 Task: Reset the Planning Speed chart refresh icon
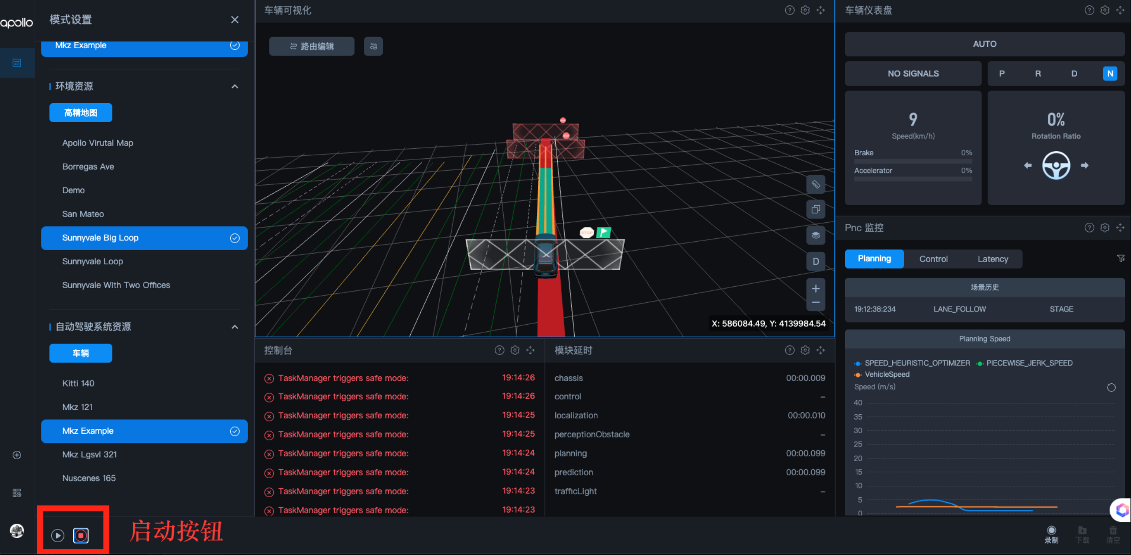(1111, 387)
